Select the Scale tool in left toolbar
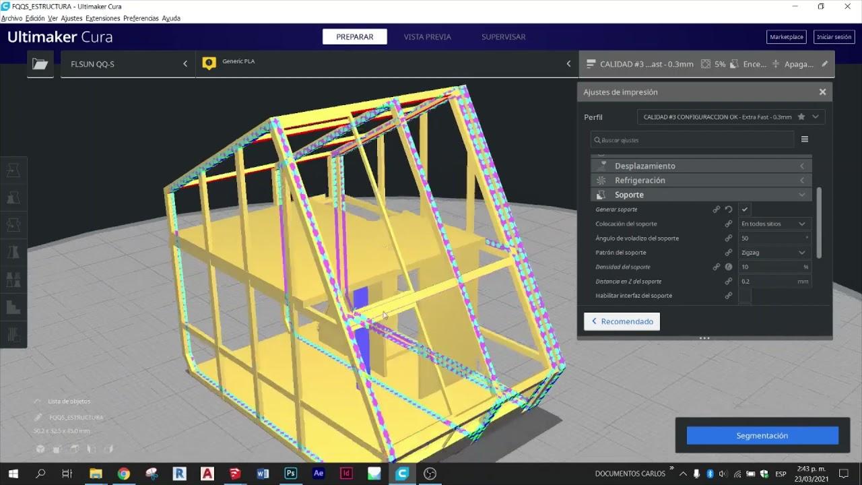862x485 pixels. click(x=13, y=198)
